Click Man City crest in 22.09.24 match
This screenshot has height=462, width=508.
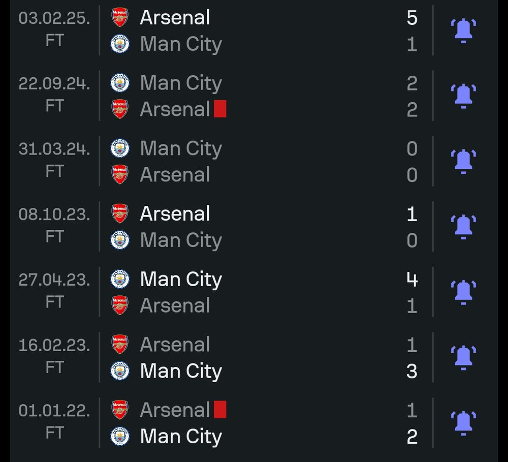tap(120, 83)
